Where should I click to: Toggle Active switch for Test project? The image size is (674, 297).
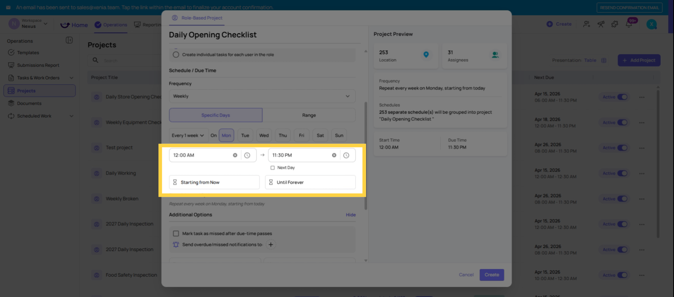622,148
